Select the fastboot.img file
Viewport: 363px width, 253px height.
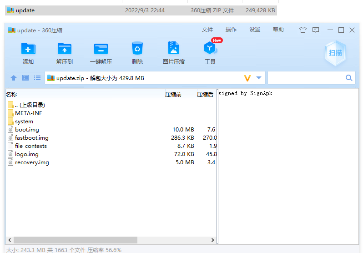click(x=31, y=138)
